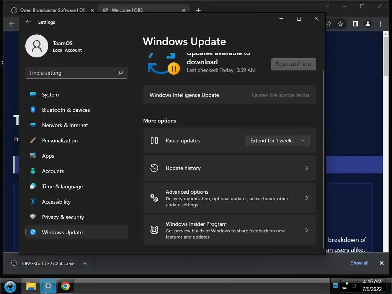
Task: Select Extend for 1 week button
Action: coord(271,140)
